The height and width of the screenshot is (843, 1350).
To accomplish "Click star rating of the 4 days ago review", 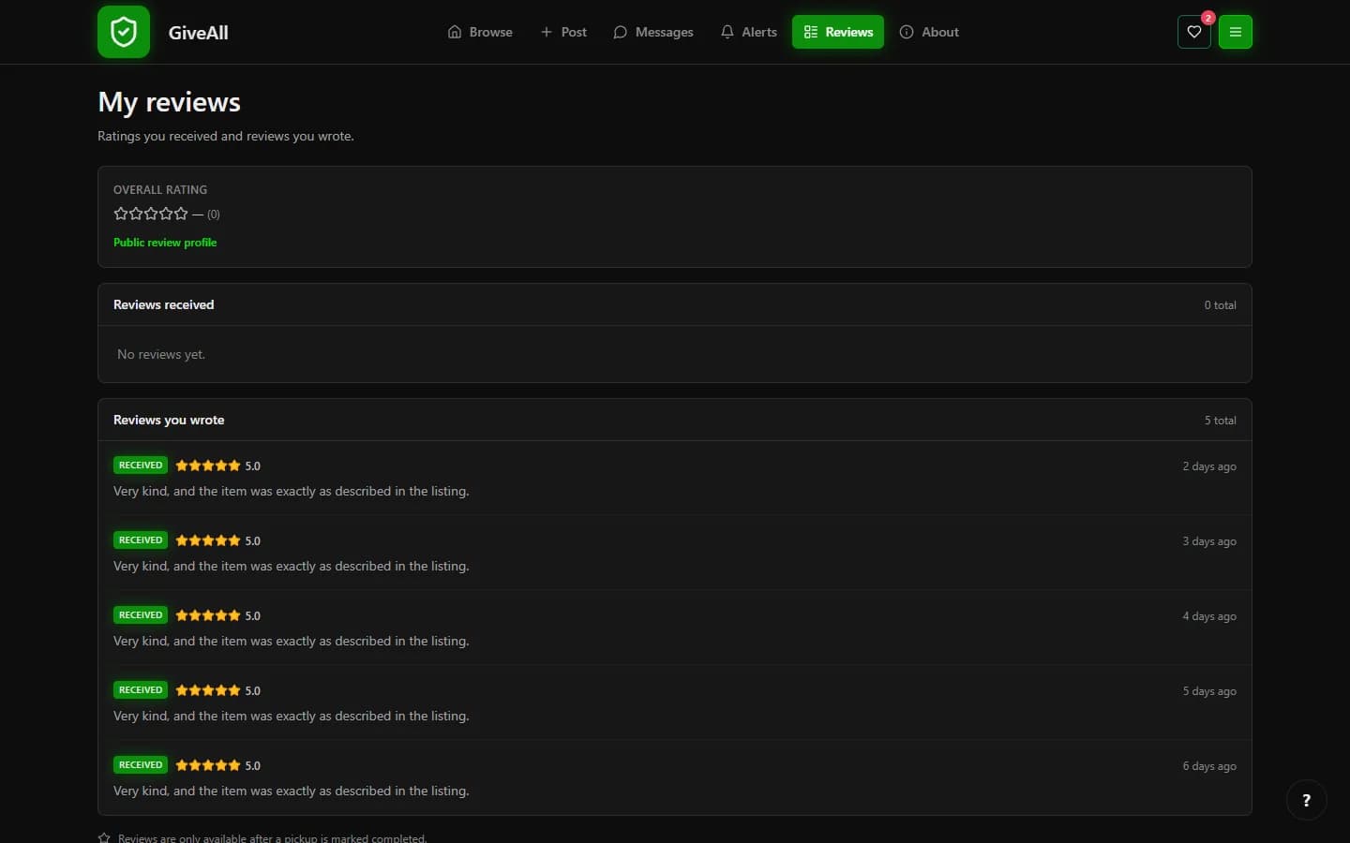I will (x=208, y=615).
